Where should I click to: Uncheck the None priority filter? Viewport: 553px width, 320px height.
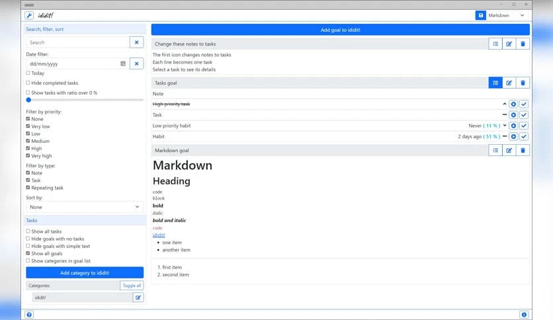click(x=28, y=119)
